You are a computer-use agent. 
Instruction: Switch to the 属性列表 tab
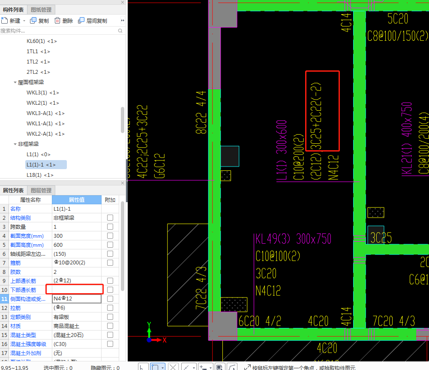13,190
